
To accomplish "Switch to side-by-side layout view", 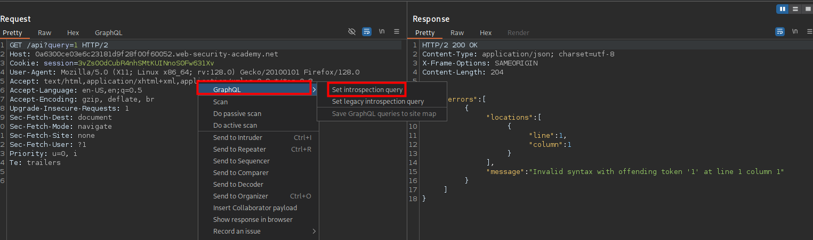I will click(783, 9).
